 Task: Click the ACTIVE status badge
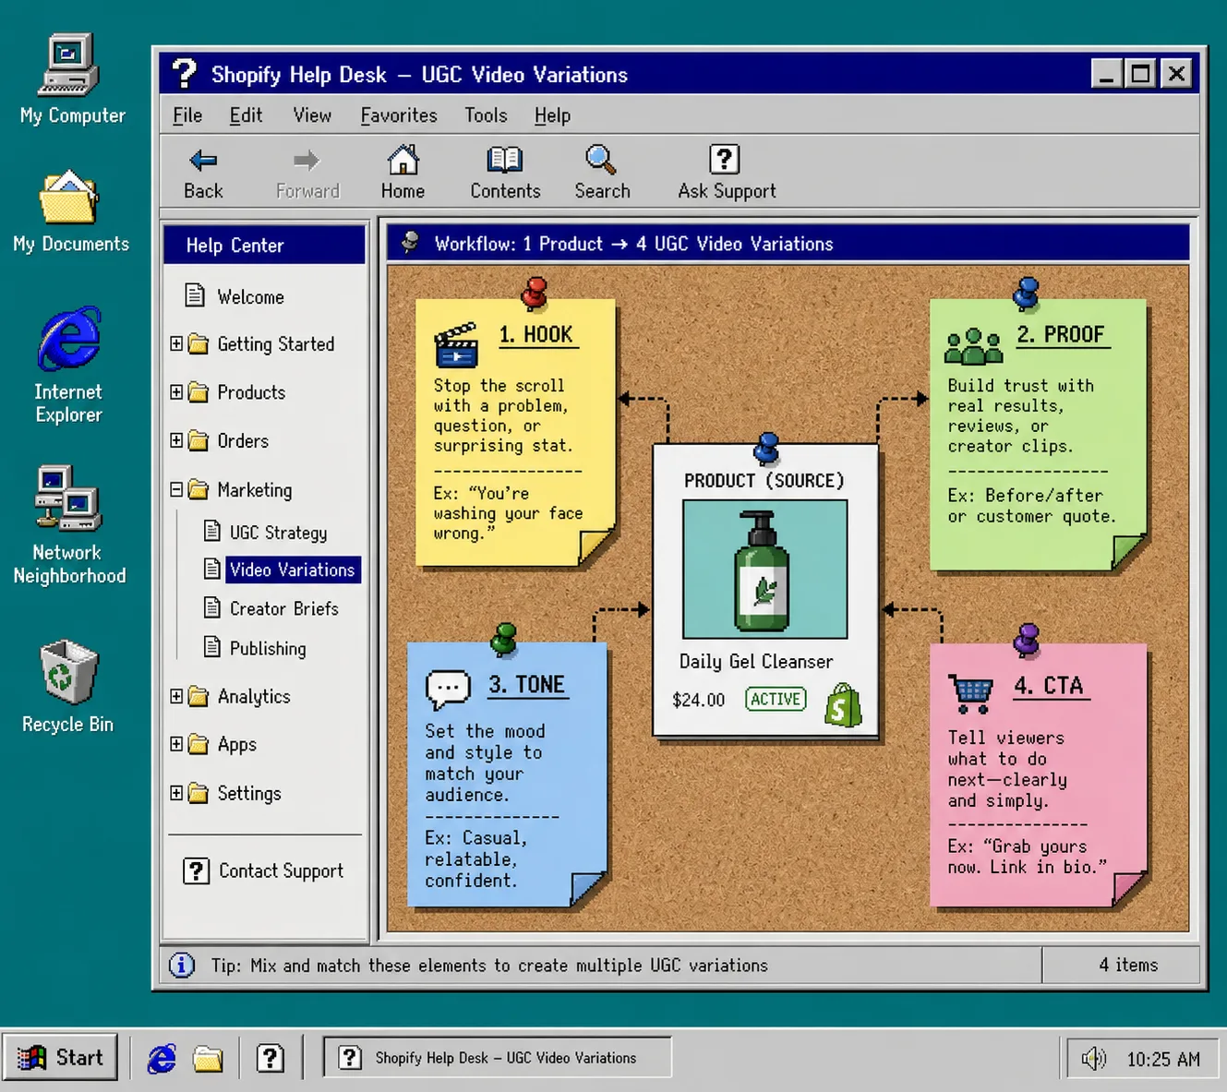[x=776, y=699]
